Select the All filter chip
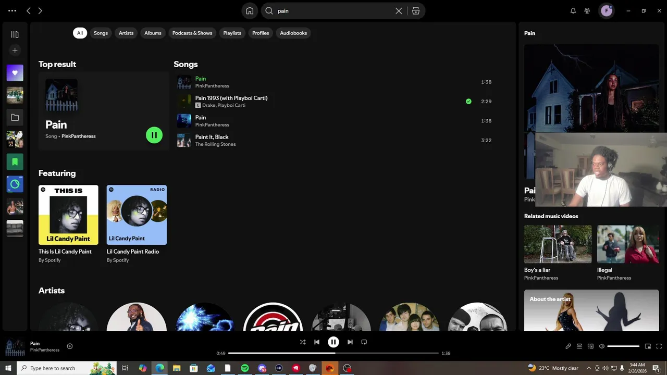 point(80,33)
